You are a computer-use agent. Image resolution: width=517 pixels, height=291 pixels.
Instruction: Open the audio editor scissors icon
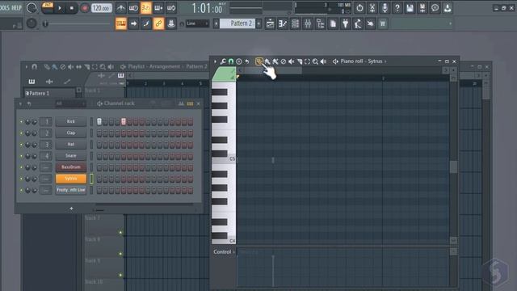click(372, 8)
